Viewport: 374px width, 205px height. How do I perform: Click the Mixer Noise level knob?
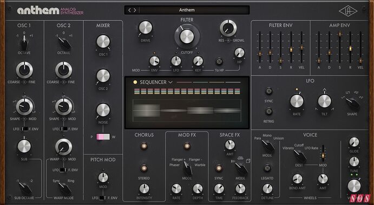(x=103, y=110)
